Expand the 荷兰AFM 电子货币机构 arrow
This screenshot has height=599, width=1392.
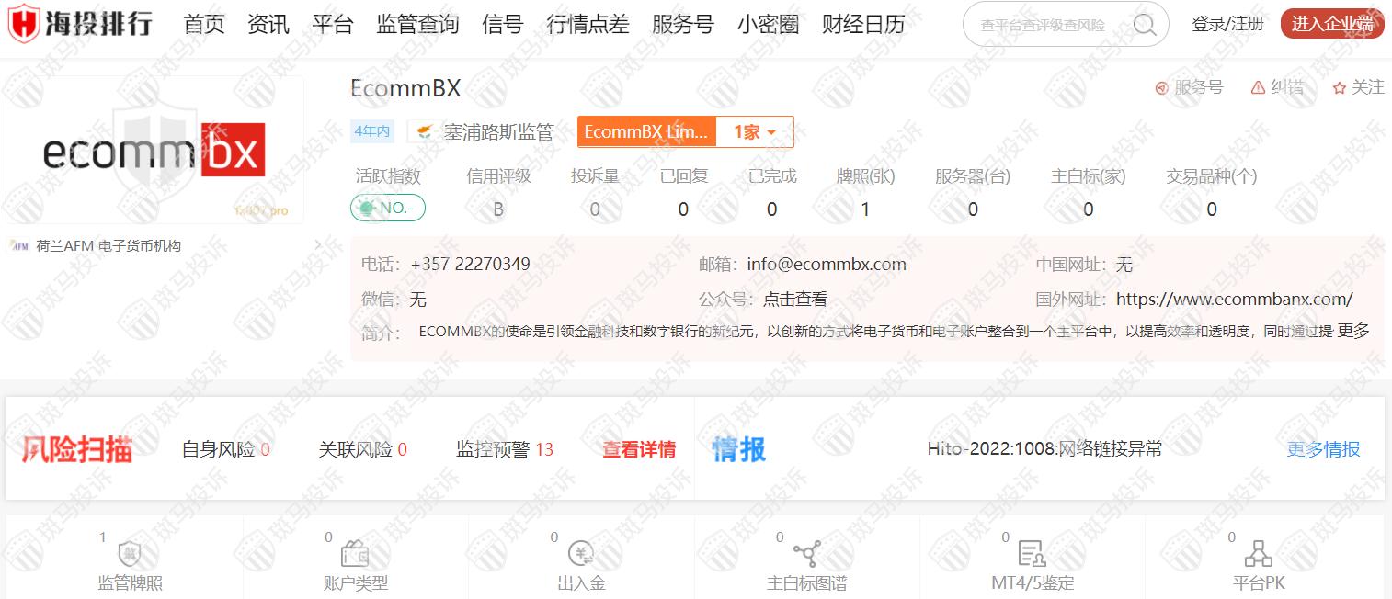point(318,245)
